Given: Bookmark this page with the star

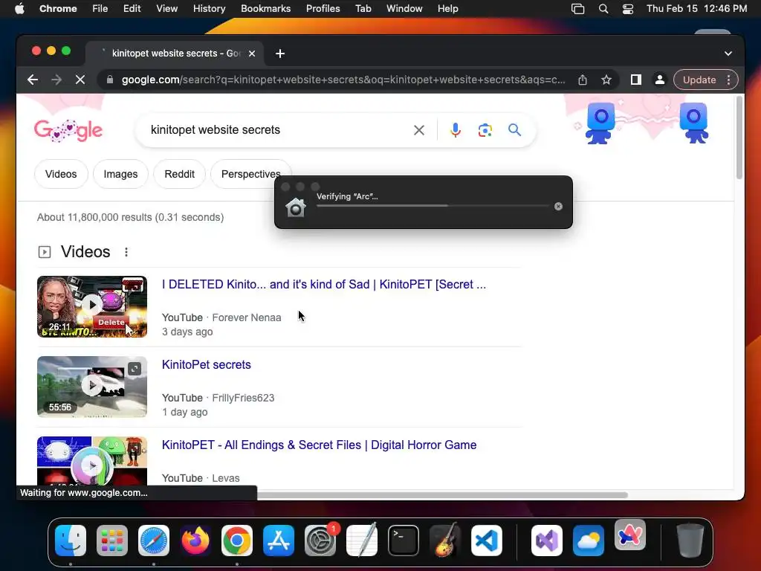Looking at the screenshot, I should [x=606, y=80].
